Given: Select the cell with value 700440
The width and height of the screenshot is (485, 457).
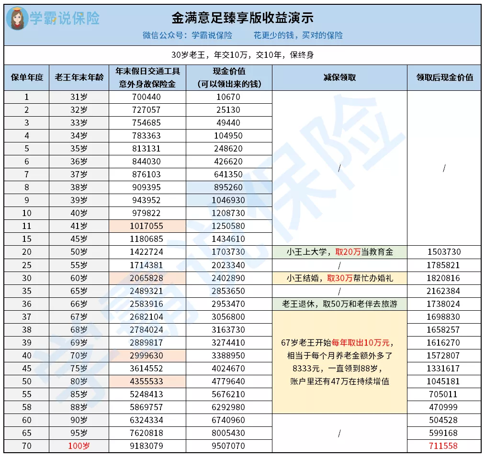Looking at the screenshot, I should (147, 97).
